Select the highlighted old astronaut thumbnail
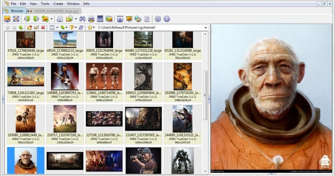Screen dimensions: 335x176 coord(26,161)
